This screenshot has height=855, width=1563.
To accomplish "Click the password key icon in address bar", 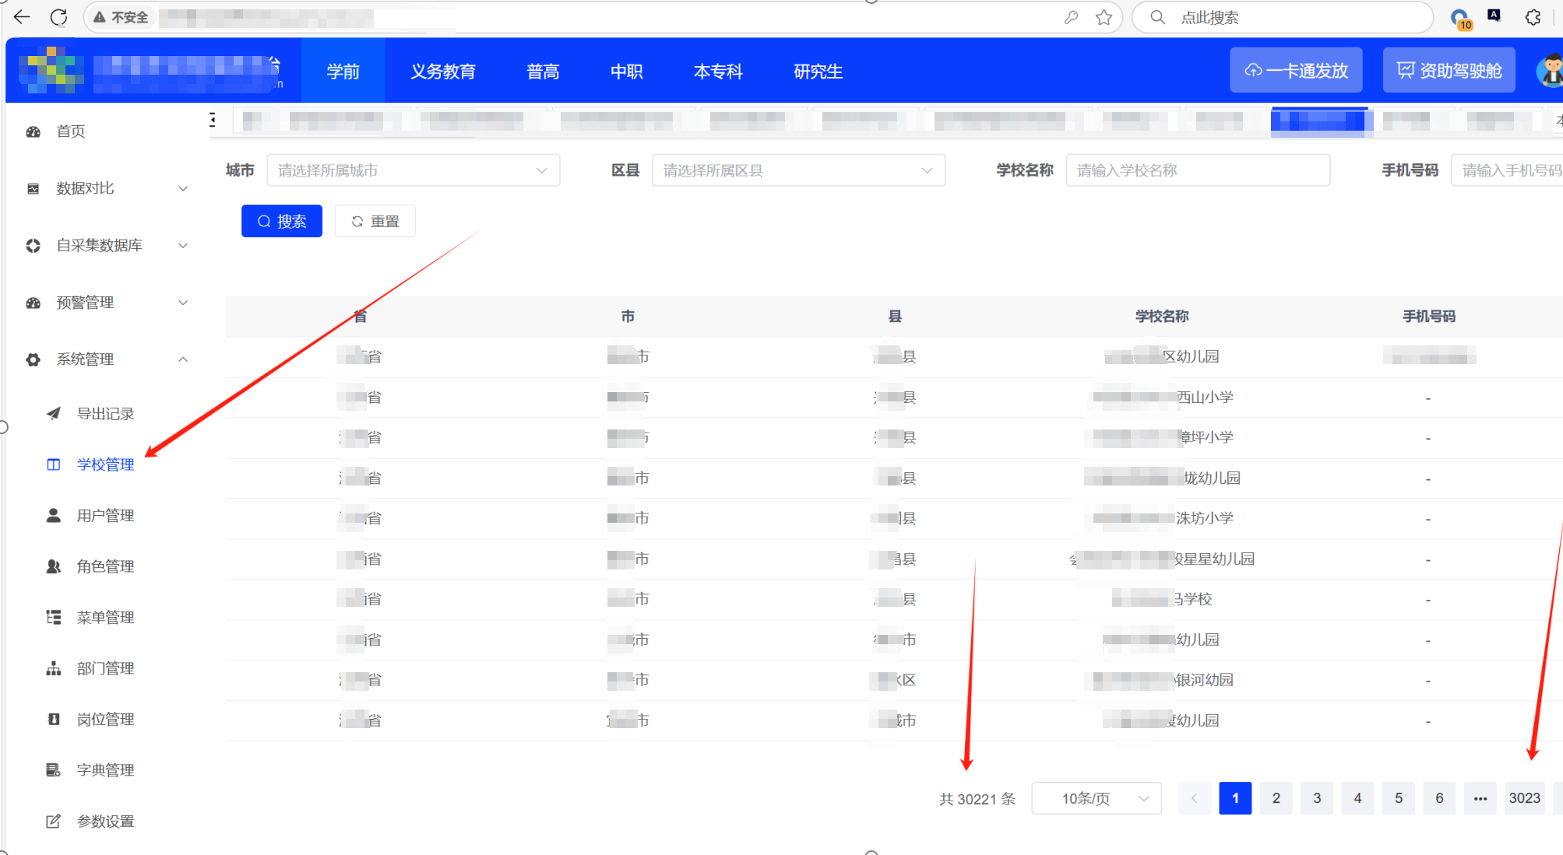I will [x=1071, y=17].
